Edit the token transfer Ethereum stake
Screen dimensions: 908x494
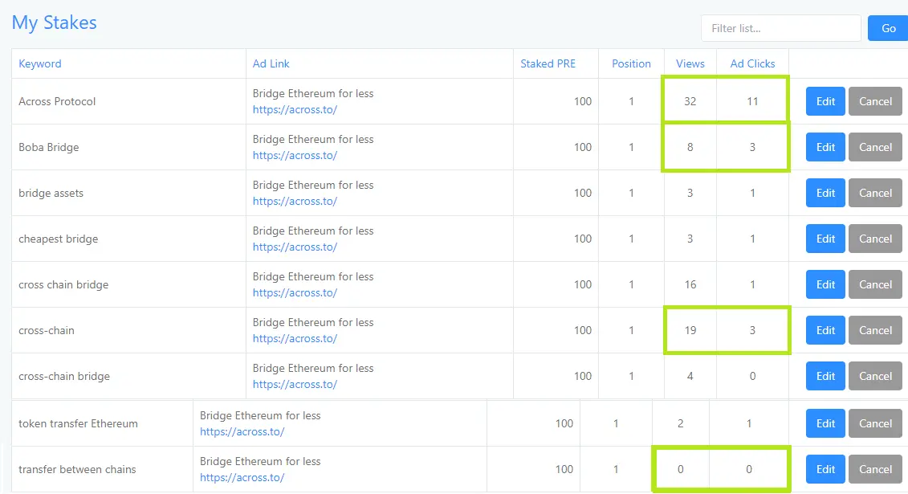pos(825,423)
